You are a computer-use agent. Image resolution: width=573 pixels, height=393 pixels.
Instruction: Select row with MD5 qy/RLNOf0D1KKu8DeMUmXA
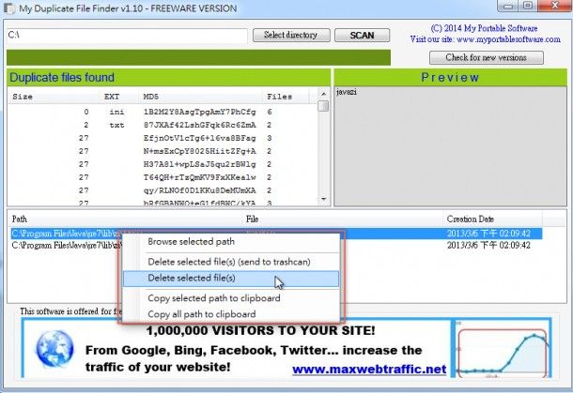(163, 190)
